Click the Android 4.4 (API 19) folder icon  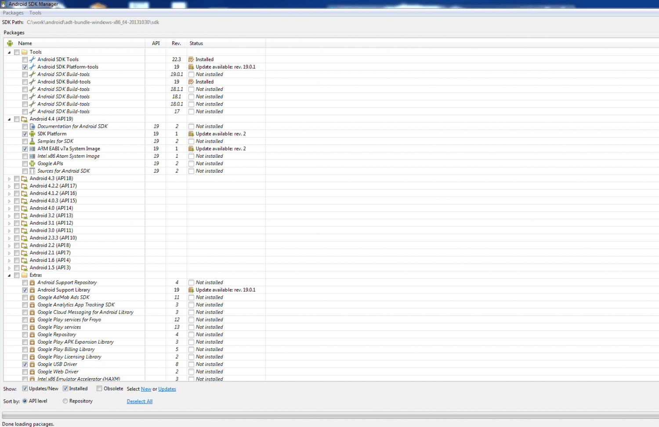pos(25,119)
